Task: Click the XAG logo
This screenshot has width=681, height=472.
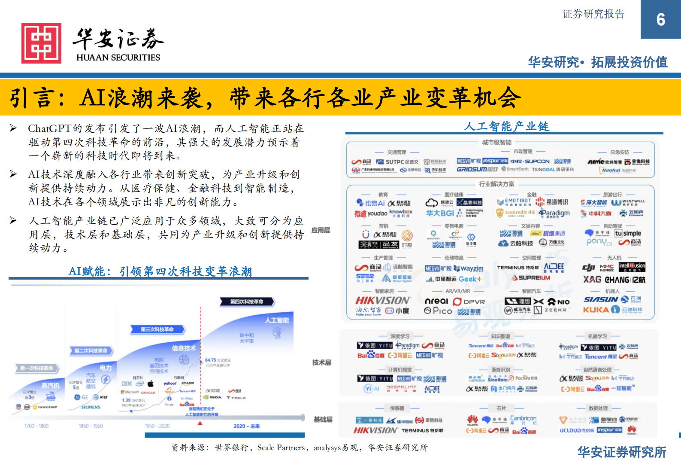Action: (592, 279)
